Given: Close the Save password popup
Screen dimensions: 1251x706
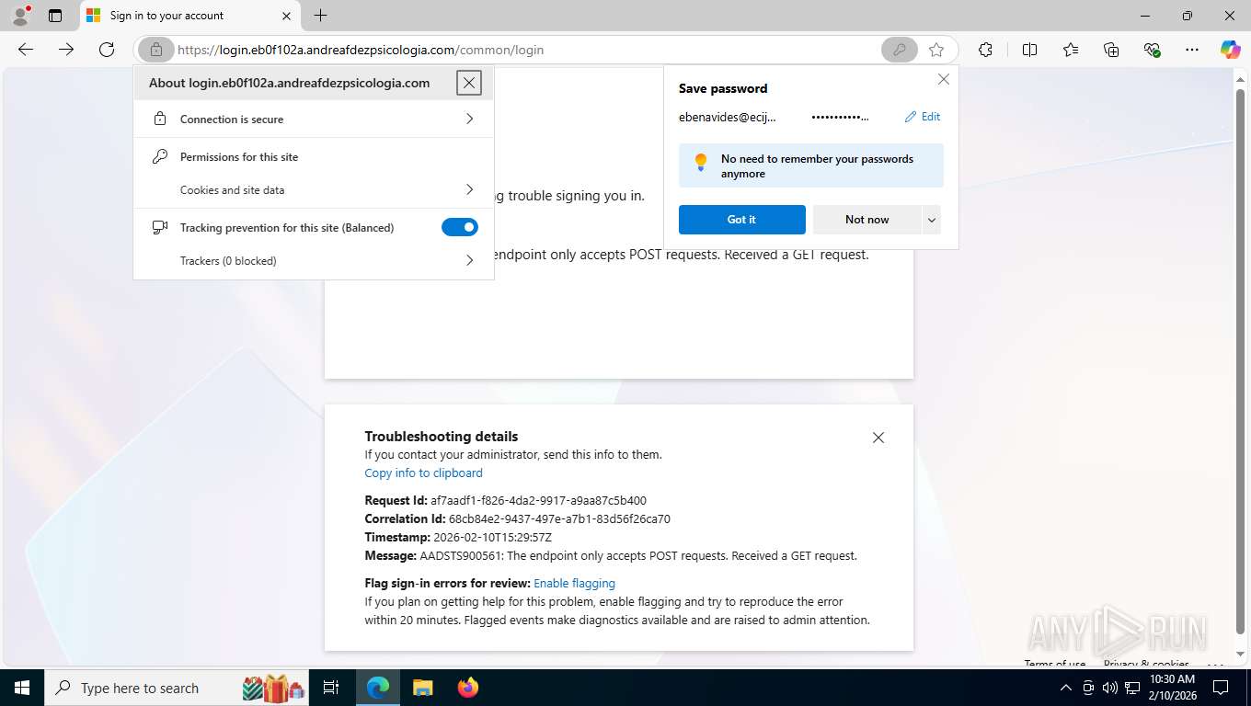Looking at the screenshot, I should tap(943, 80).
